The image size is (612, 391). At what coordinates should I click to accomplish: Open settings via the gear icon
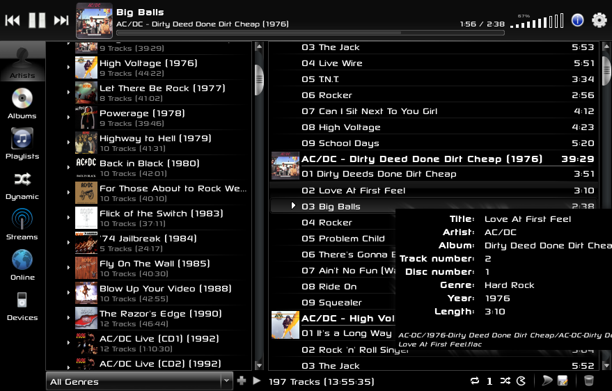tap(599, 20)
